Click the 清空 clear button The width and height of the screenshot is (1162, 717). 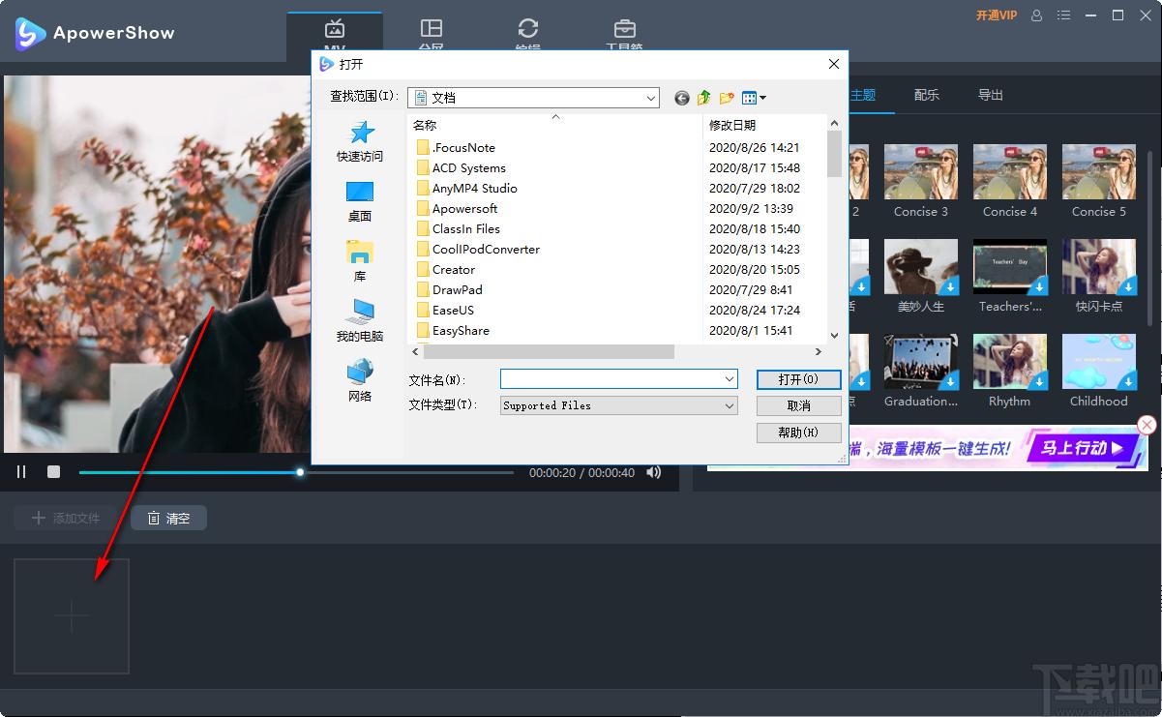[169, 519]
